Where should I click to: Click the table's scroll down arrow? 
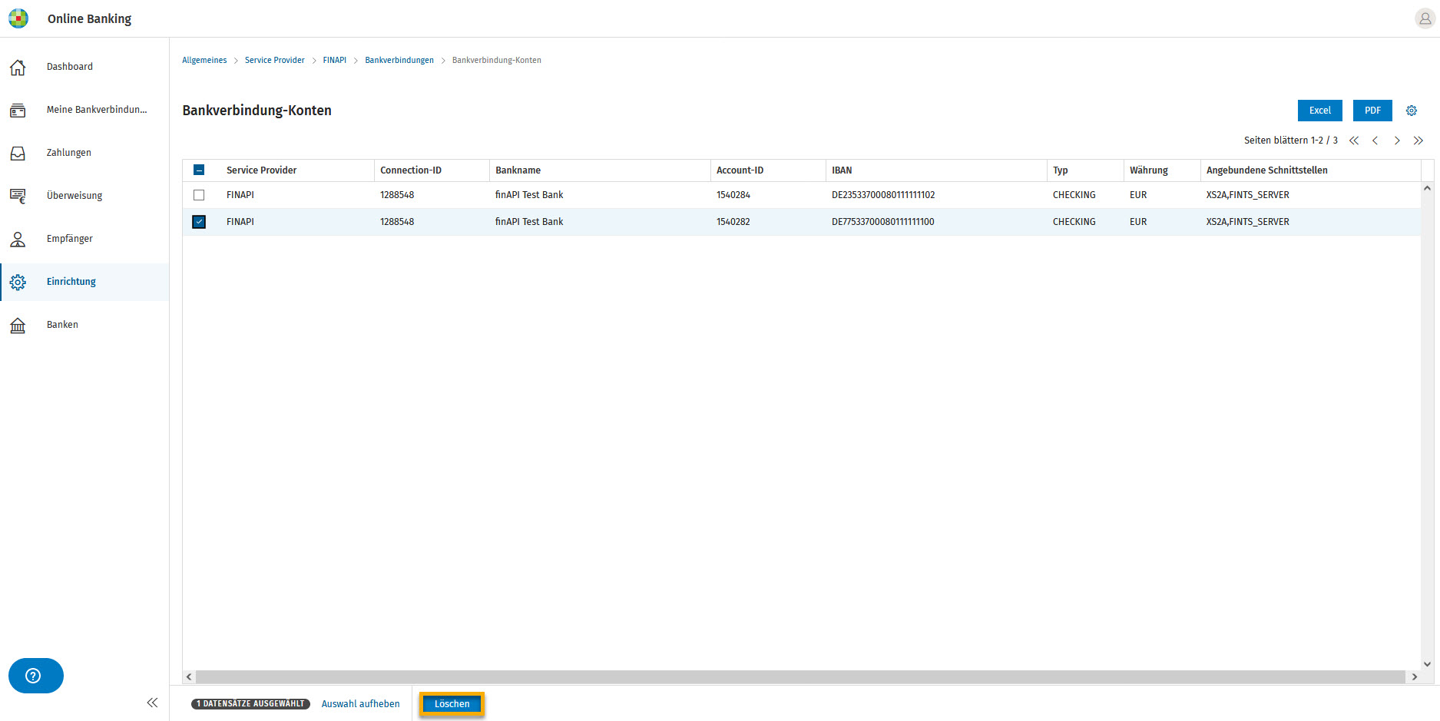[1427, 664]
